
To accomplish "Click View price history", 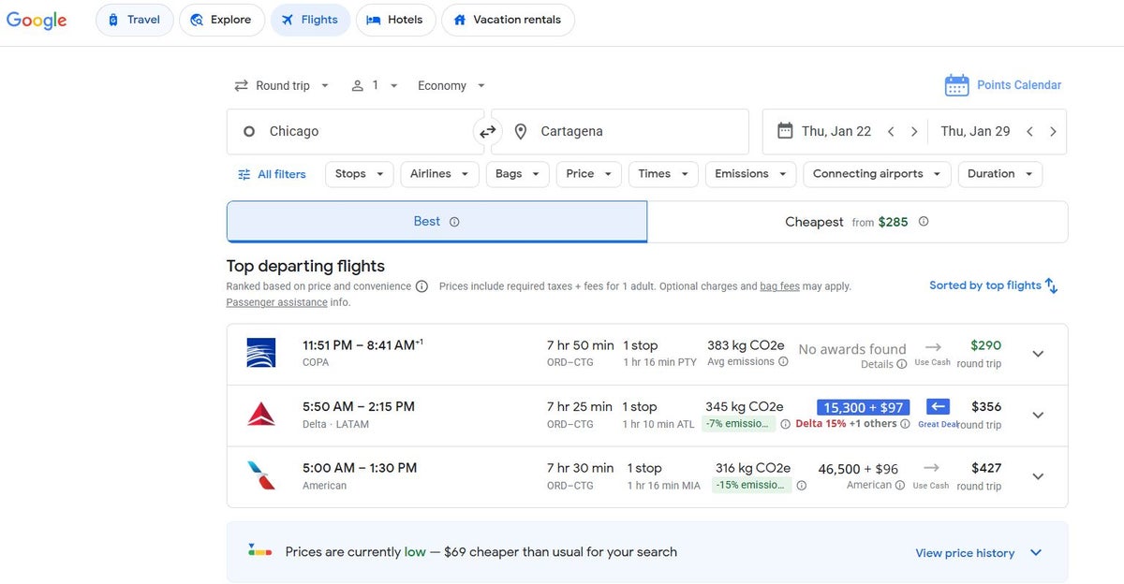I will [x=965, y=553].
